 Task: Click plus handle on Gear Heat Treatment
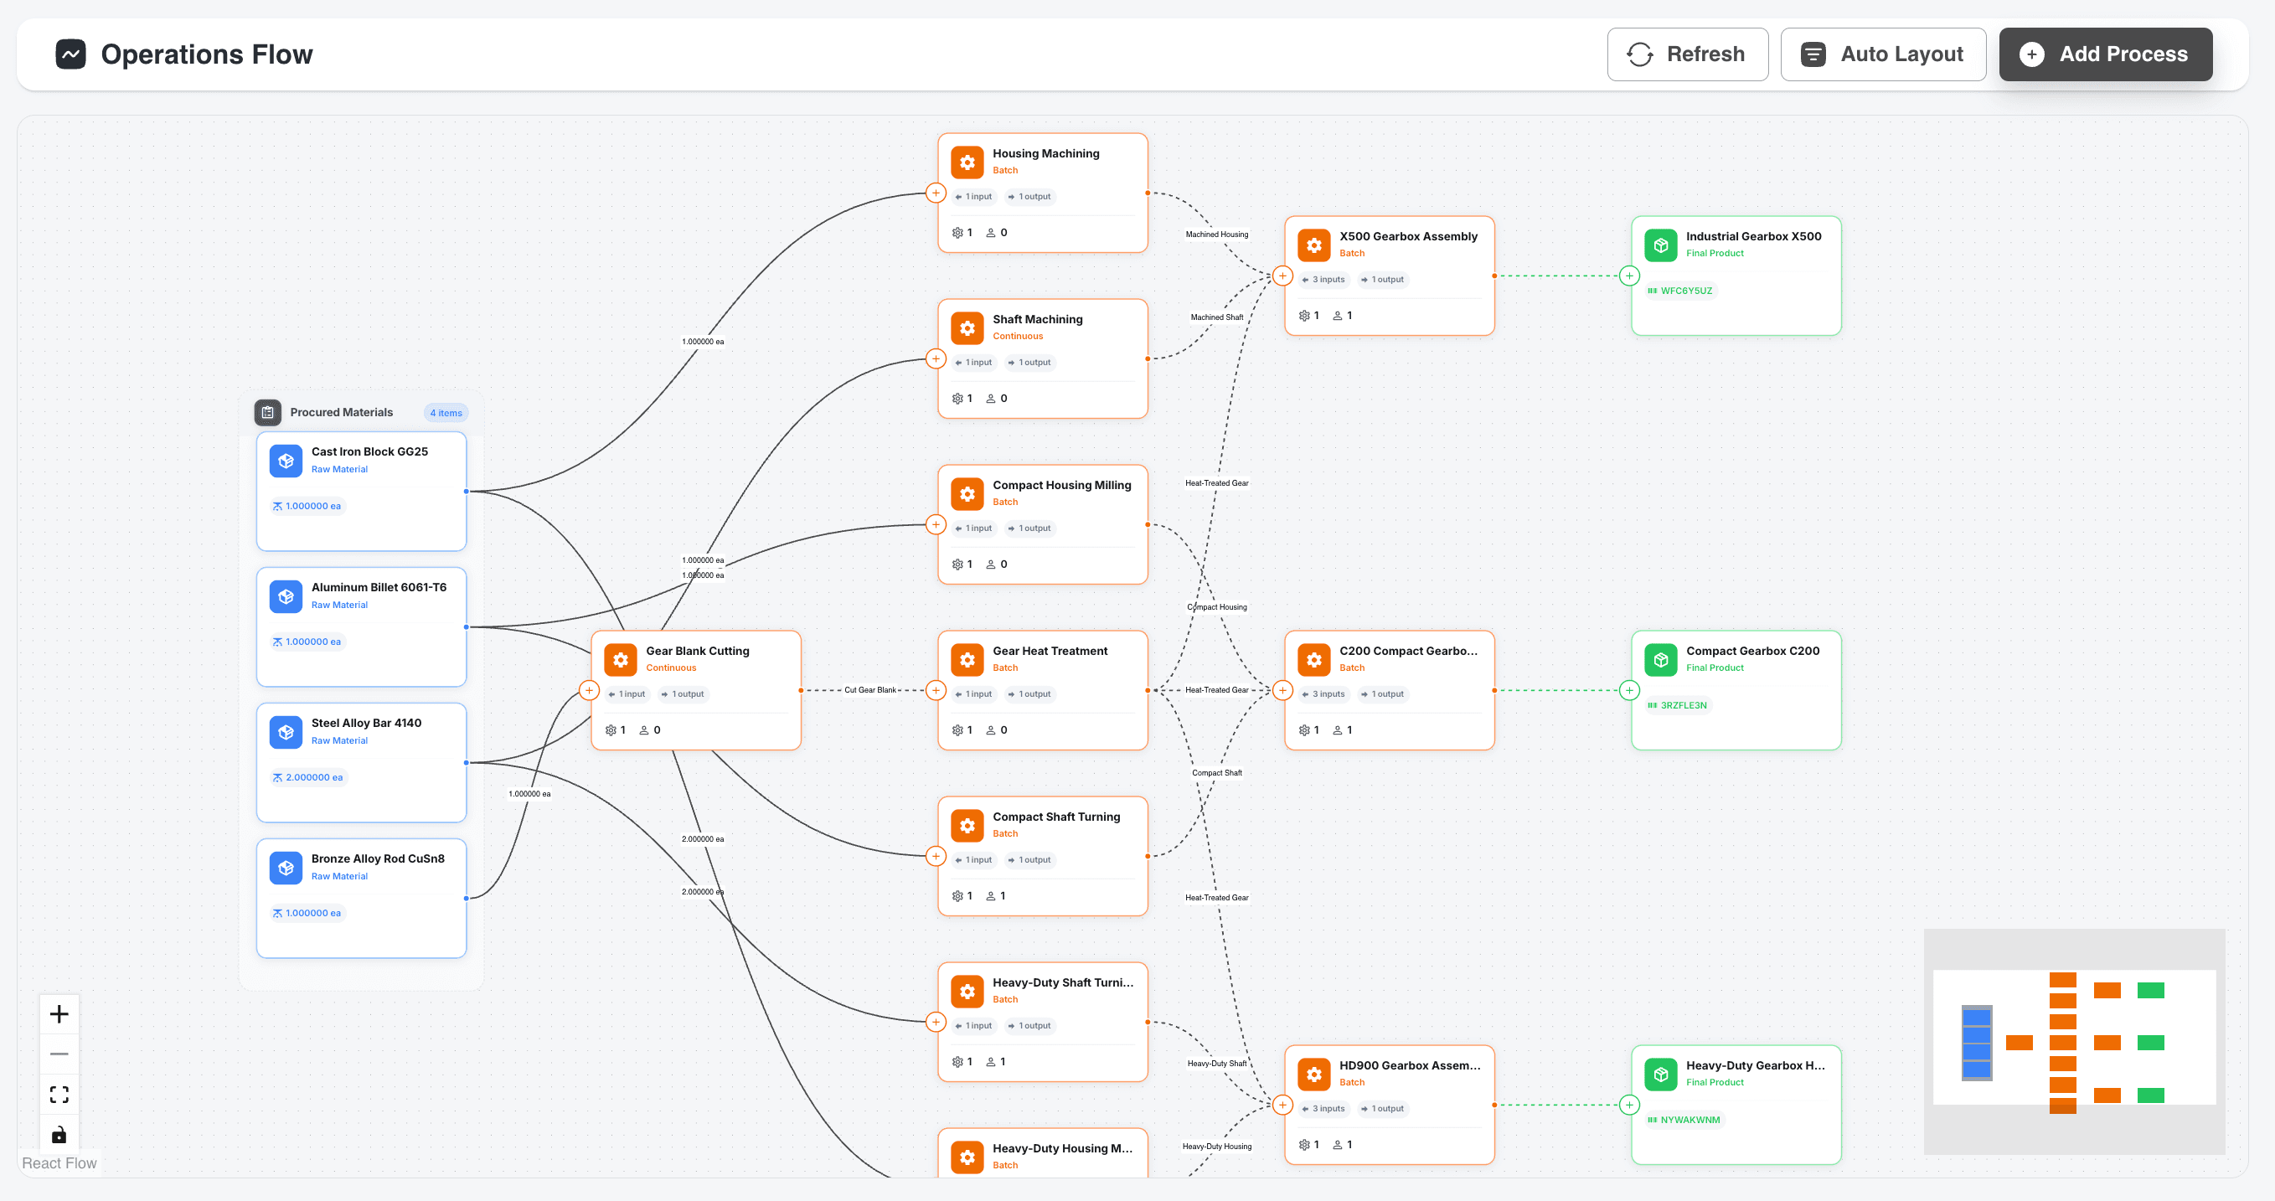(x=936, y=691)
